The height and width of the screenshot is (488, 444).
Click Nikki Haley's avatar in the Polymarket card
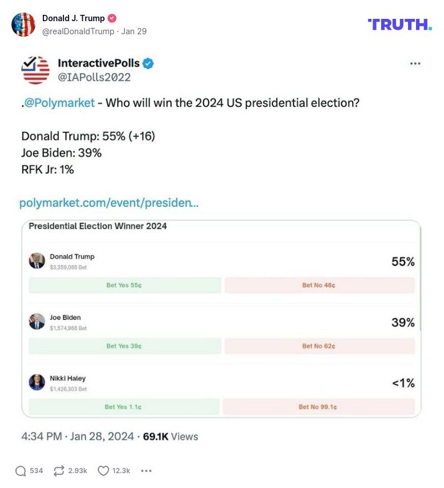pos(38,382)
